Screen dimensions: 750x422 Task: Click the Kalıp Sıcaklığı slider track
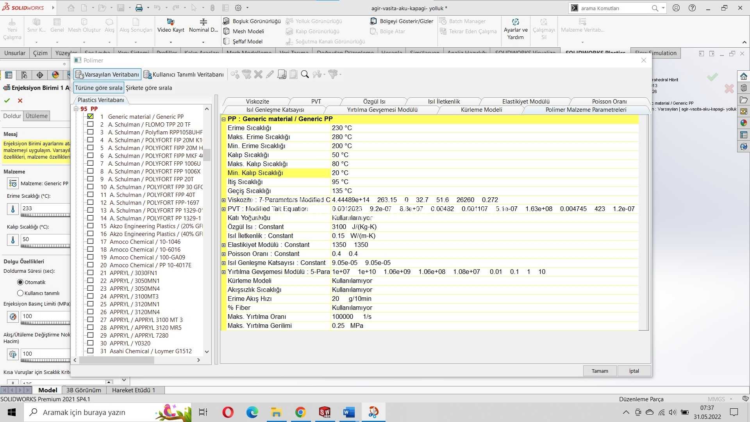pyautogui.click(x=46, y=246)
